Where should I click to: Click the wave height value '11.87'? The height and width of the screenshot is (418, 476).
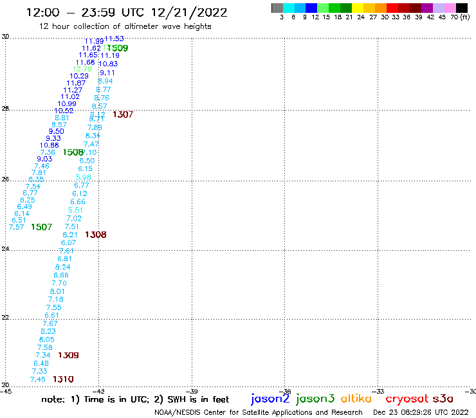76,83
